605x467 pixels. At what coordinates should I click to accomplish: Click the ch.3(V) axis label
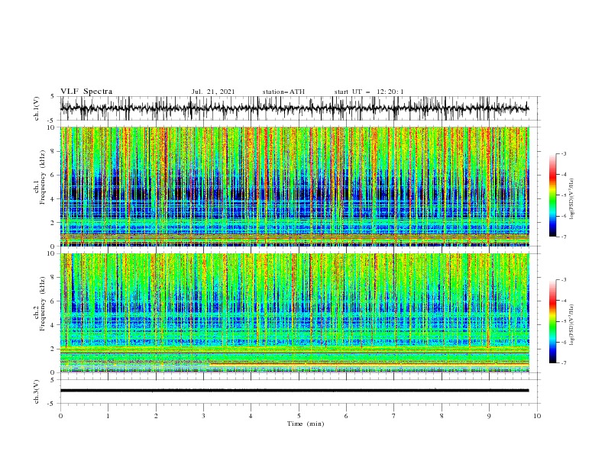pyautogui.click(x=37, y=391)
